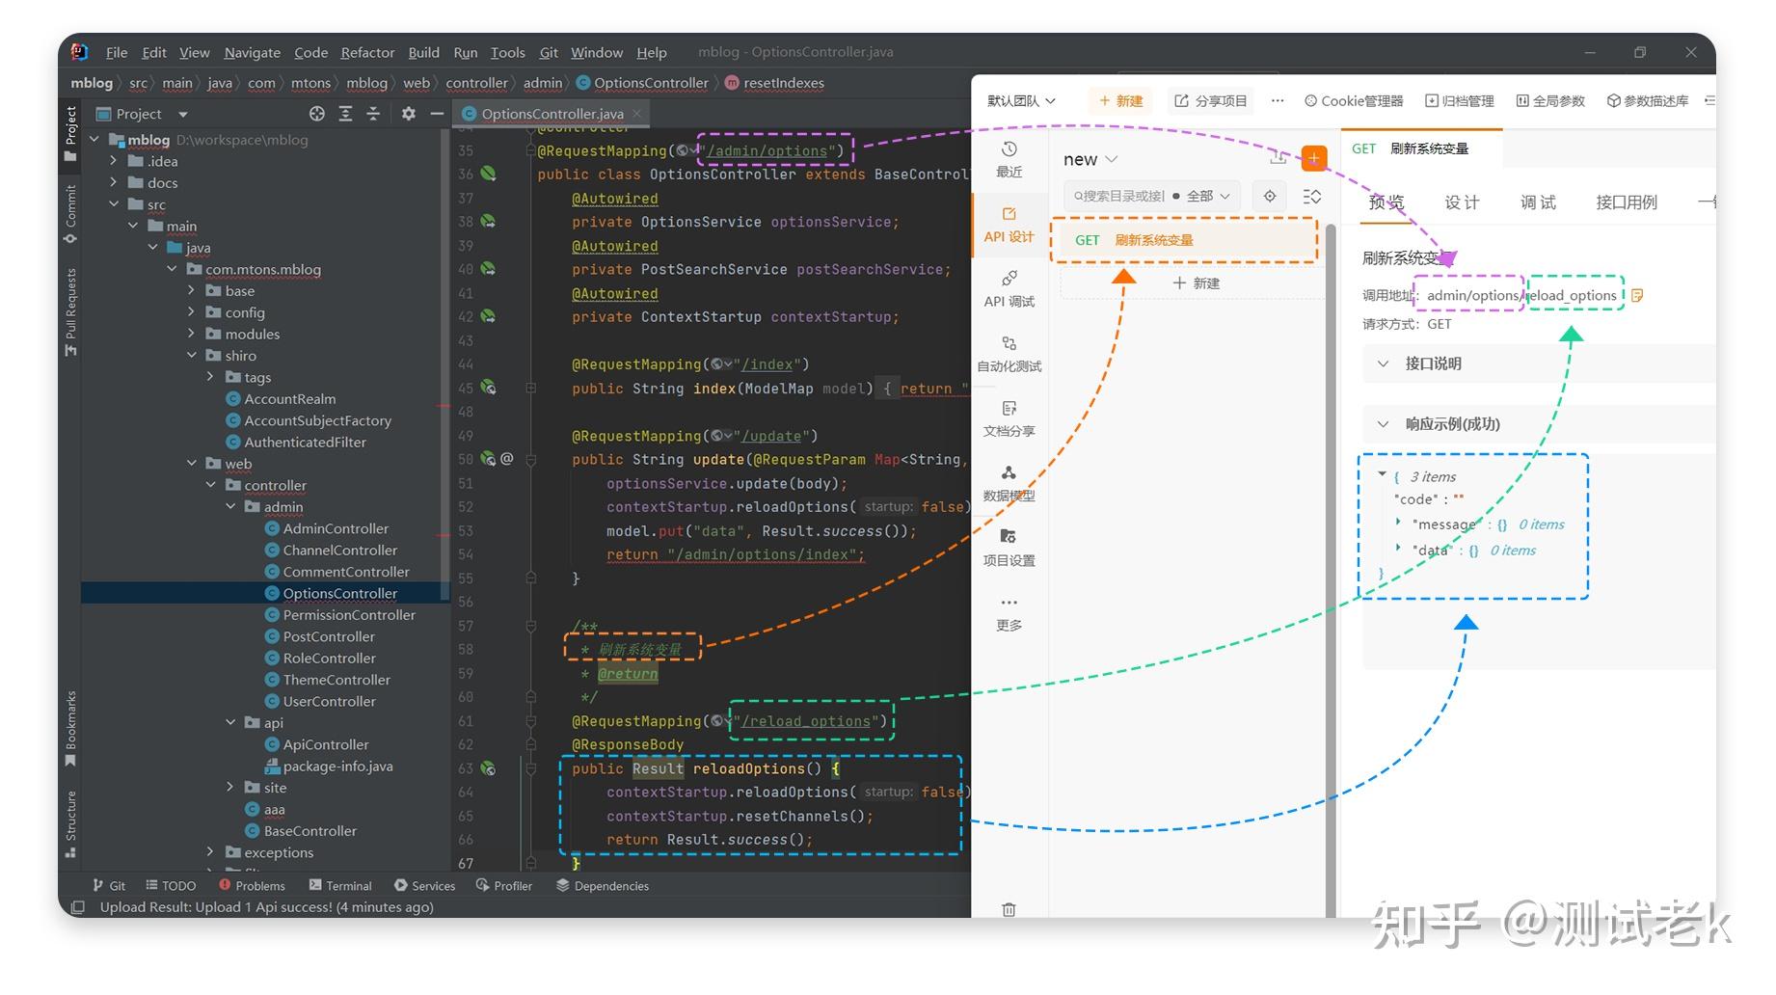Open the 默认团队 team dropdown
The height and width of the screenshot is (995, 1776).
point(1021,100)
